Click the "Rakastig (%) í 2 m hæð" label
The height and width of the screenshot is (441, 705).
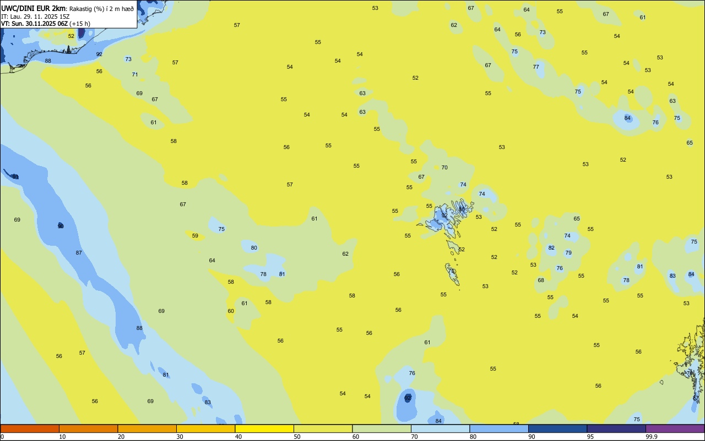click(101, 9)
